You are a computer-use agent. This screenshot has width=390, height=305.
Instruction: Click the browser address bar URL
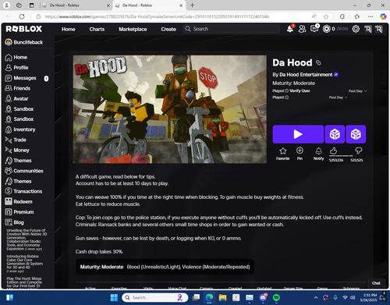point(157,16)
